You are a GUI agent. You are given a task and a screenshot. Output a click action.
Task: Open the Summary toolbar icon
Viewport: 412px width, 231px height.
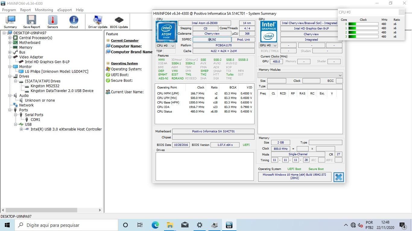click(x=10, y=22)
